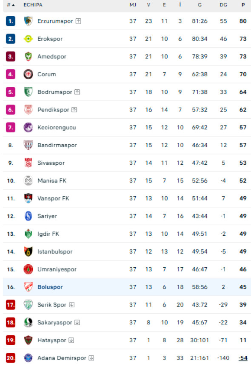Sort by the ECHIPA column header
This screenshot has width=251, height=366.
(x=33, y=5)
